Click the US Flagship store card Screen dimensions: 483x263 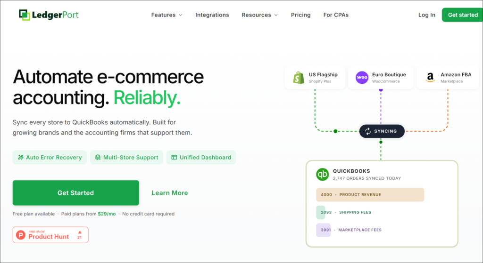pos(315,78)
